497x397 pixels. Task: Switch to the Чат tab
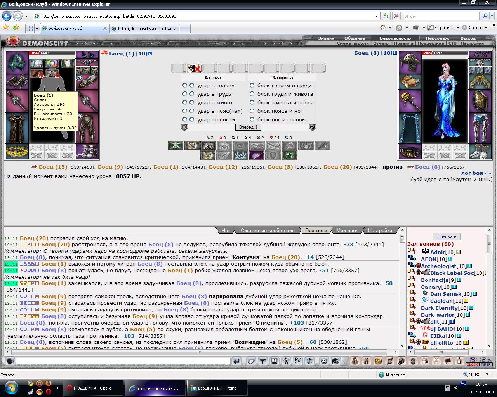coord(226,230)
